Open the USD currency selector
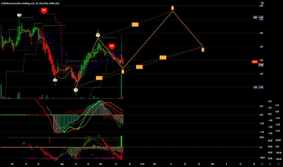283x167 pixels. click(x=262, y=3)
